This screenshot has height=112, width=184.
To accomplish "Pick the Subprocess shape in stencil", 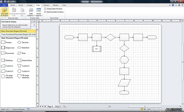I will (x=8, y=48).
